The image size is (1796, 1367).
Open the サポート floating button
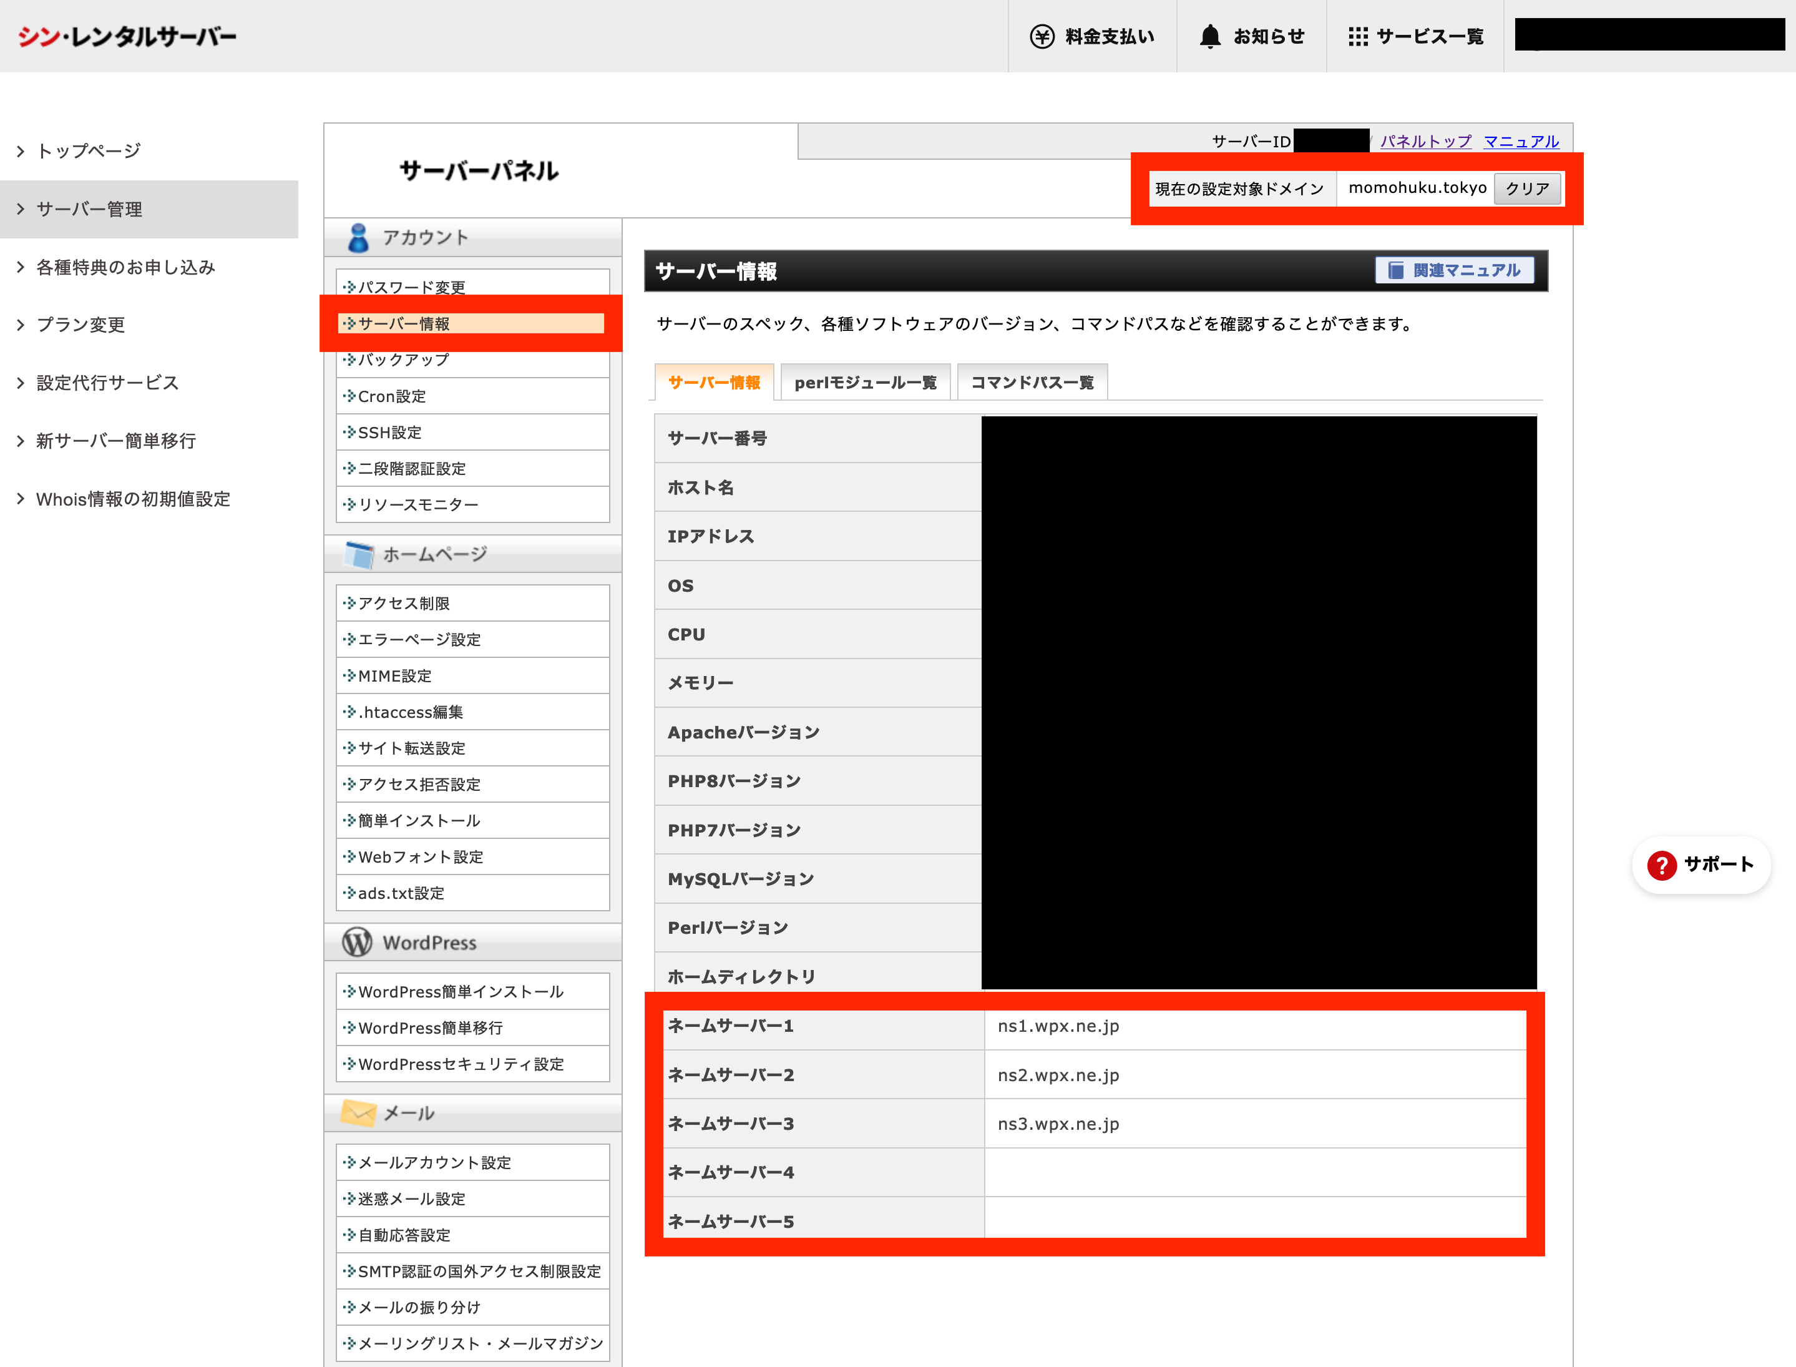tap(1701, 865)
